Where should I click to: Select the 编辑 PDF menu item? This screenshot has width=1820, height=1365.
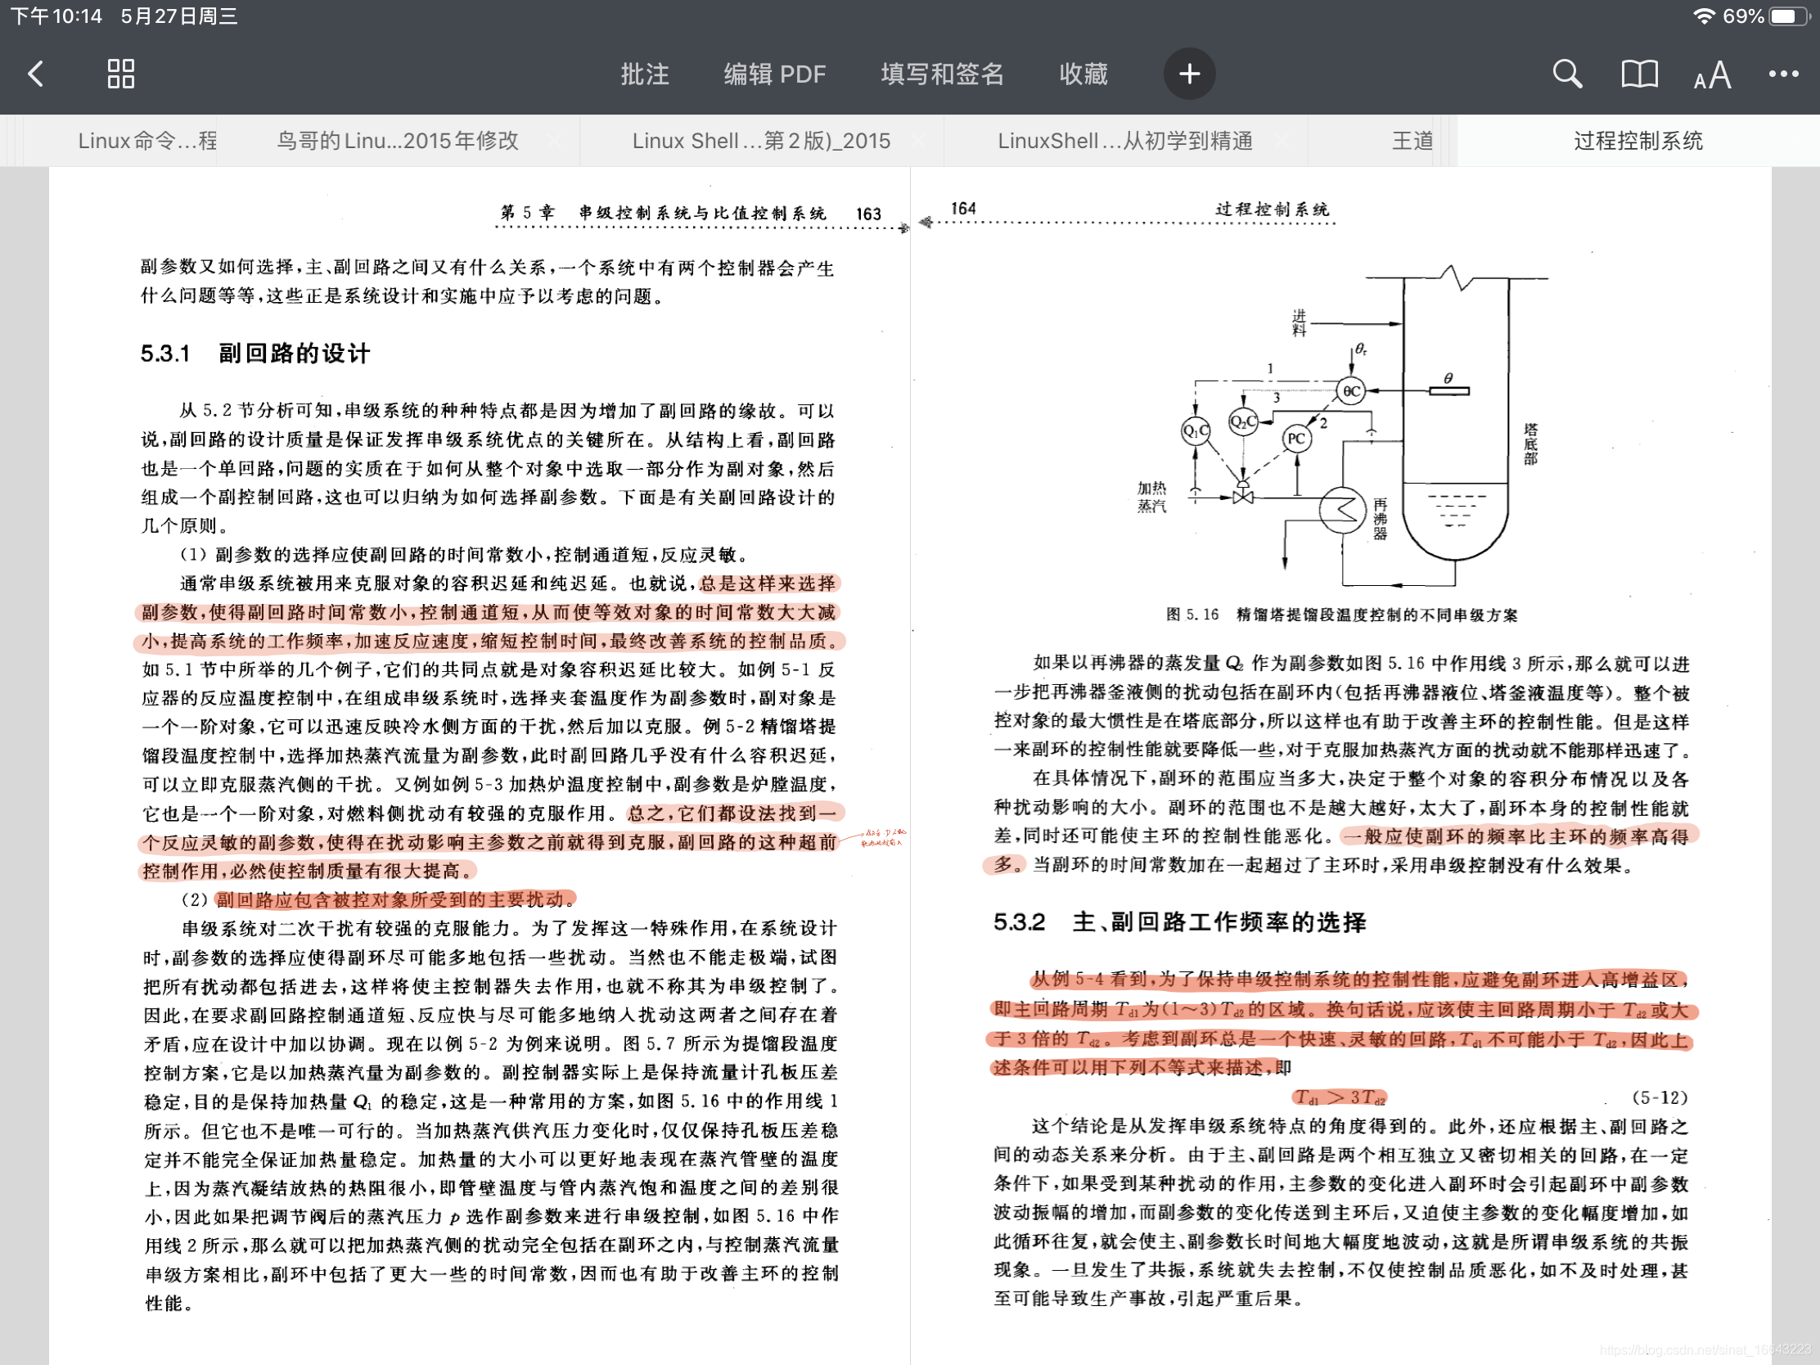coord(774,74)
